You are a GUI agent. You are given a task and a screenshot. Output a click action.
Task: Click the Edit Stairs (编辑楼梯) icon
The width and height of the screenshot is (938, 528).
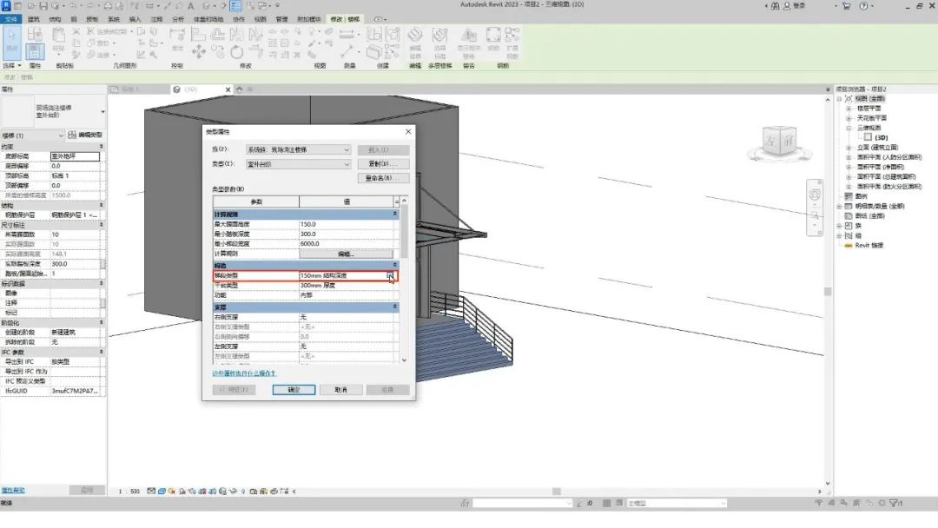point(415,36)
